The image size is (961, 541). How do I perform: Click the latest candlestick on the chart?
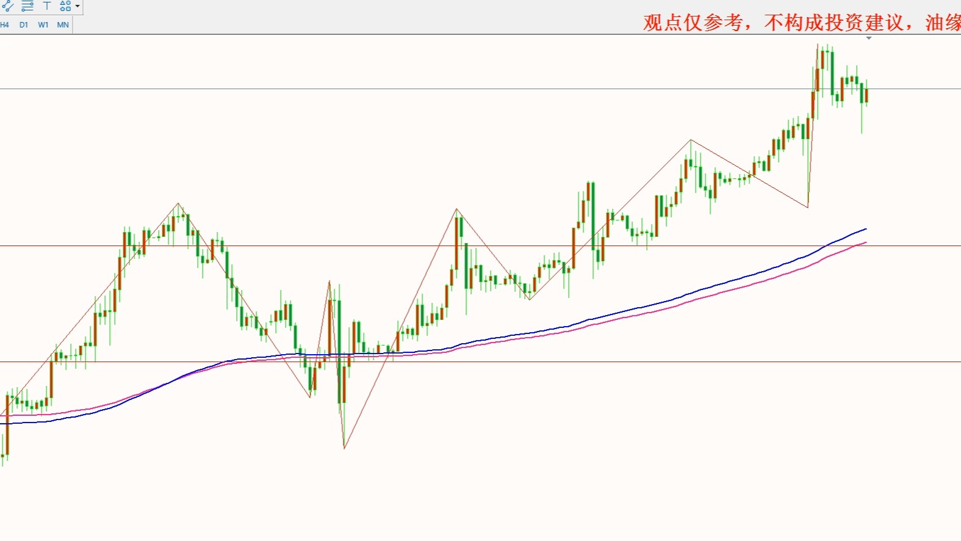tap(866, 95)
